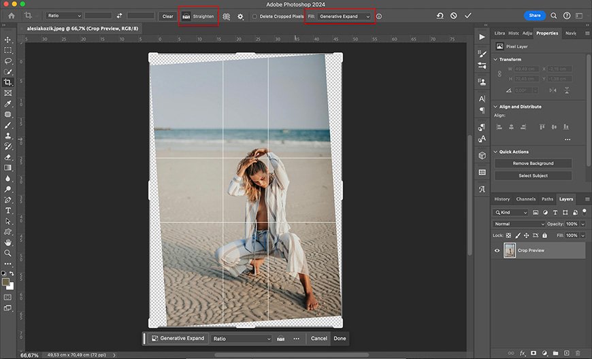
Task: Expand the Ratio preset dropdown in options bar
Action: pos(64,16)
